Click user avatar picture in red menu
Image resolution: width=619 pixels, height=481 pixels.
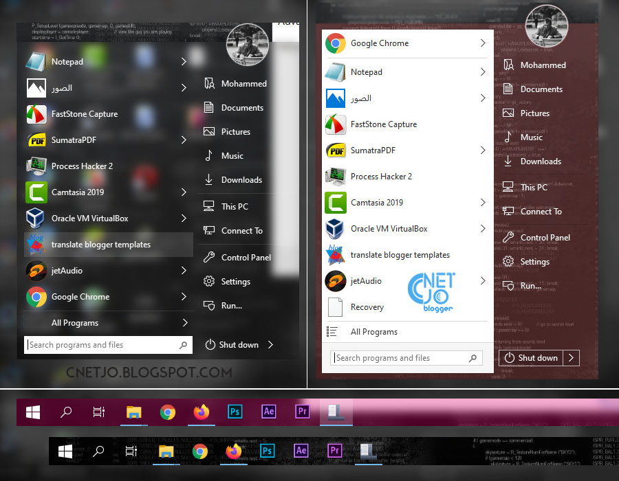click(x=547, y=26)
